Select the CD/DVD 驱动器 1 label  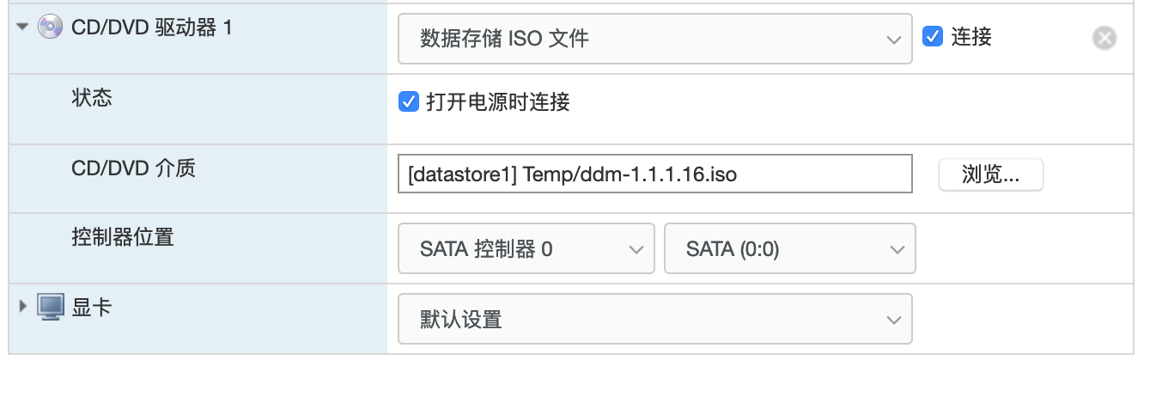[x=152, y=27]
